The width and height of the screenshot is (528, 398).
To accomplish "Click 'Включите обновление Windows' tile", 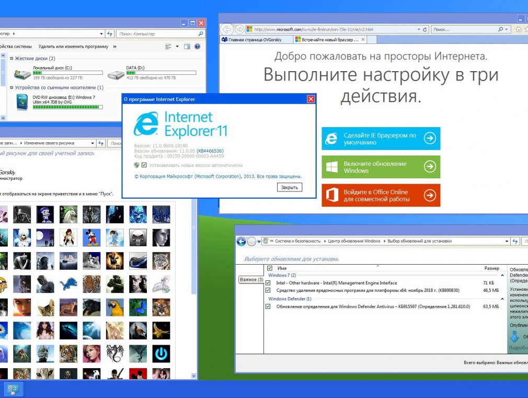I will 381,167.
